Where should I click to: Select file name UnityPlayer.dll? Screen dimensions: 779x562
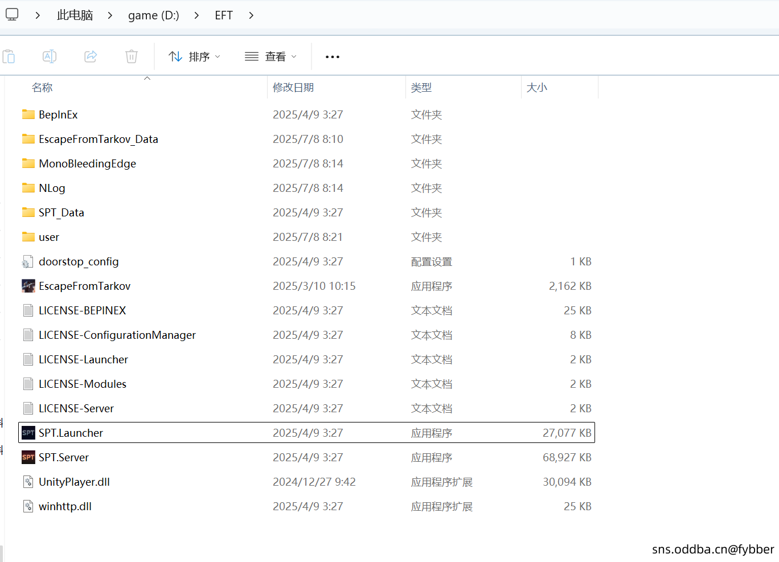tap(75, 482)
